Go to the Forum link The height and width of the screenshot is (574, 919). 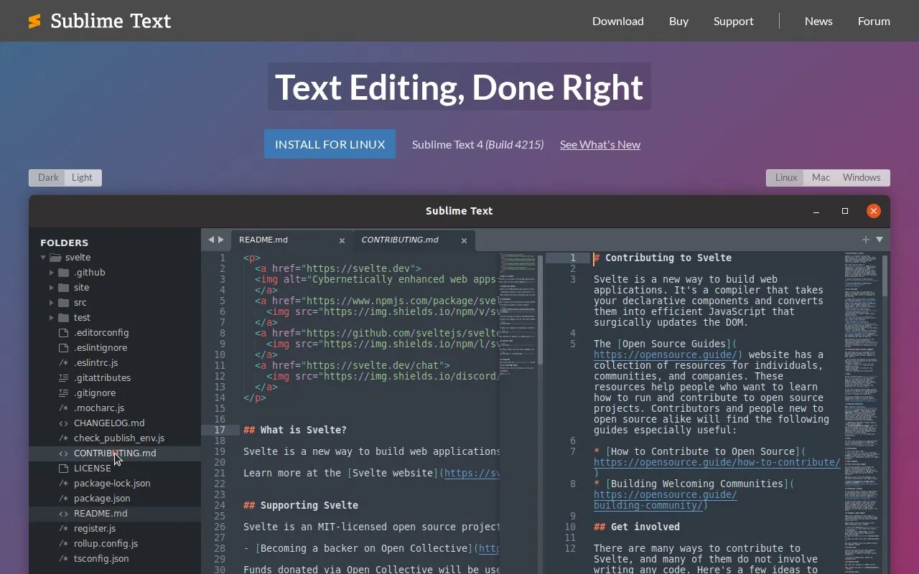tap(874, 22)
